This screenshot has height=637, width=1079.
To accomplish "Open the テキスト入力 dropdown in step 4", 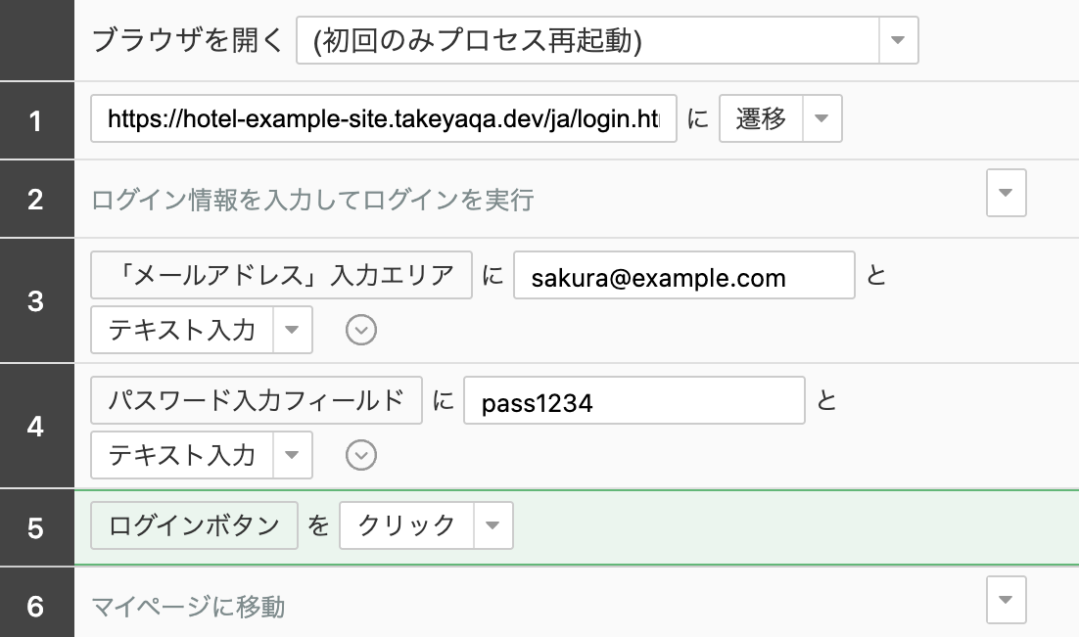I will tap(292, 455).
